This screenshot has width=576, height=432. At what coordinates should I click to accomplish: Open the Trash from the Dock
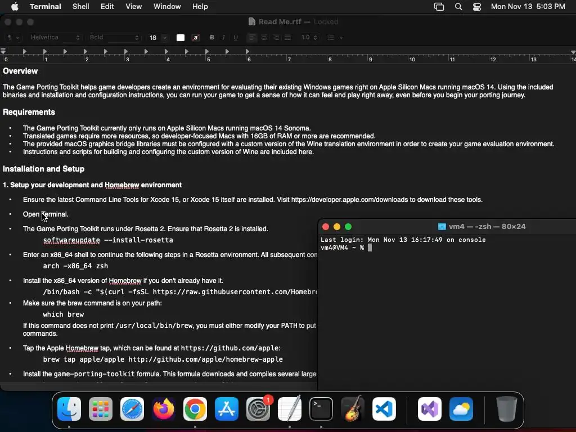[x=507, y=409]
